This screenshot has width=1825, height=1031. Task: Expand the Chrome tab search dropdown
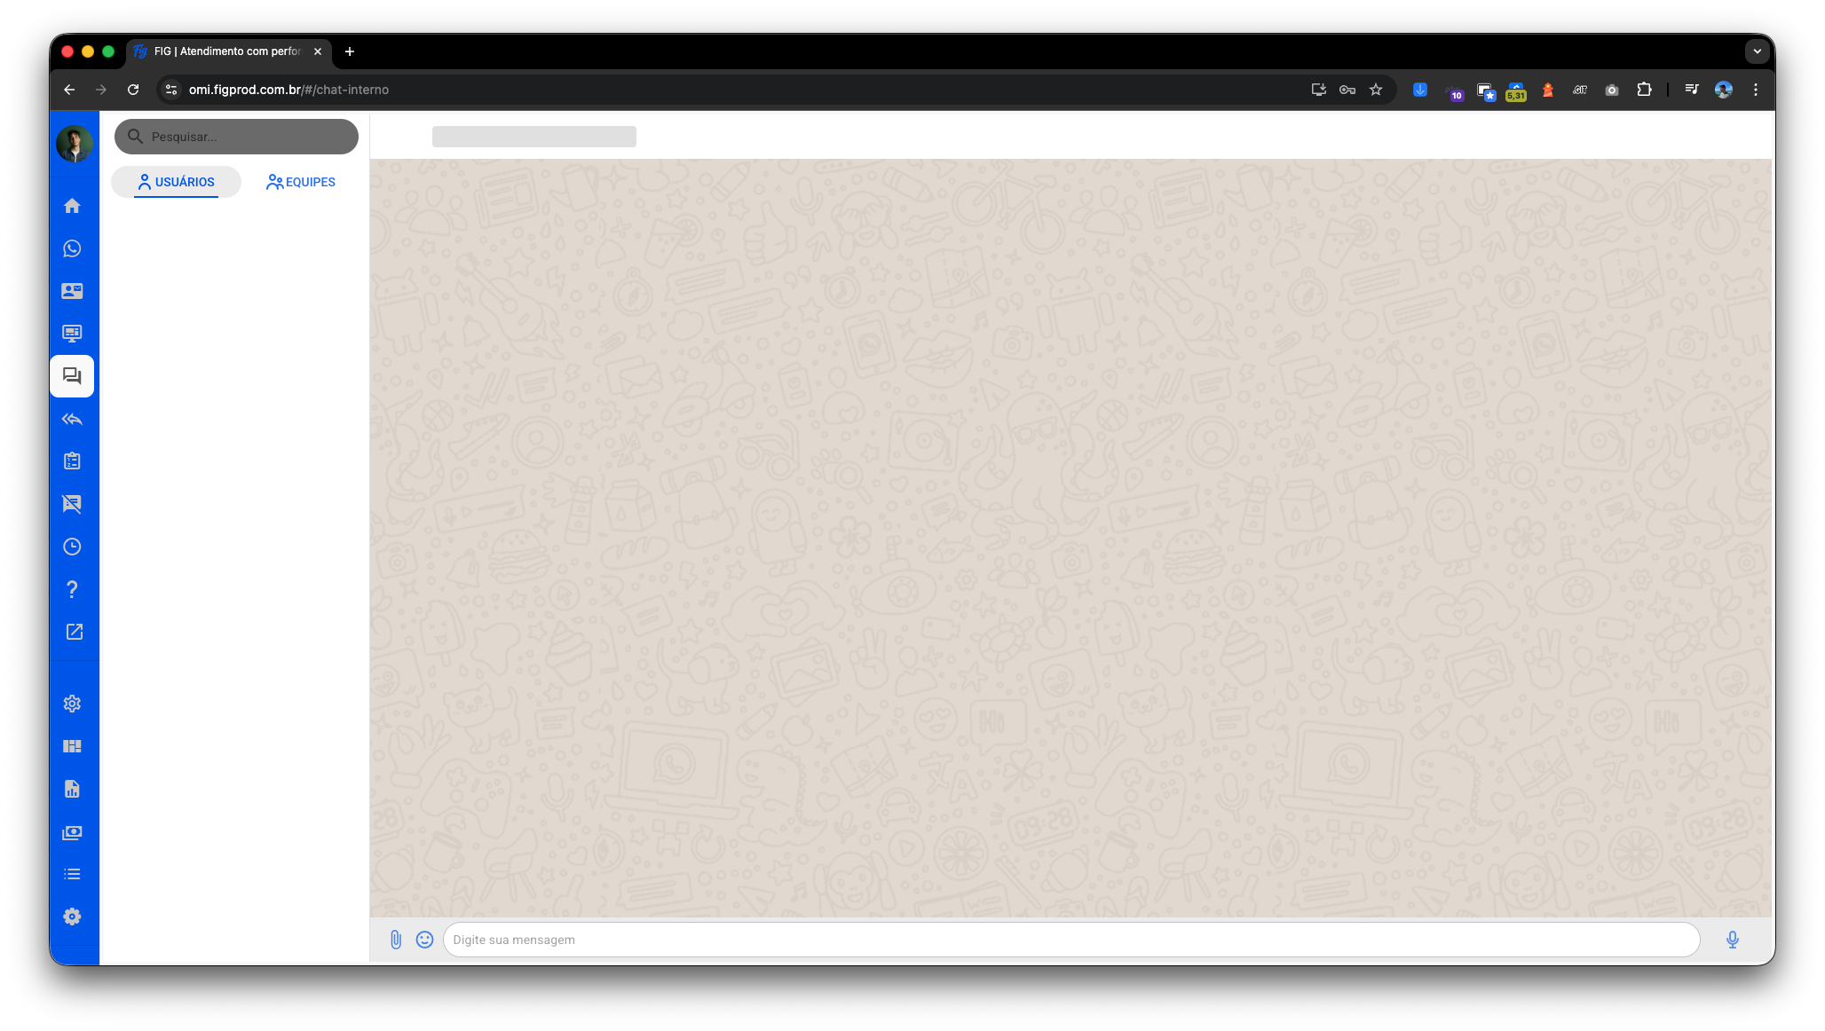(x=1757, y=51)
